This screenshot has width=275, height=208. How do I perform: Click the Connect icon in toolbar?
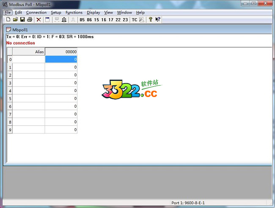pyautogui.click(x=57, y=19)
